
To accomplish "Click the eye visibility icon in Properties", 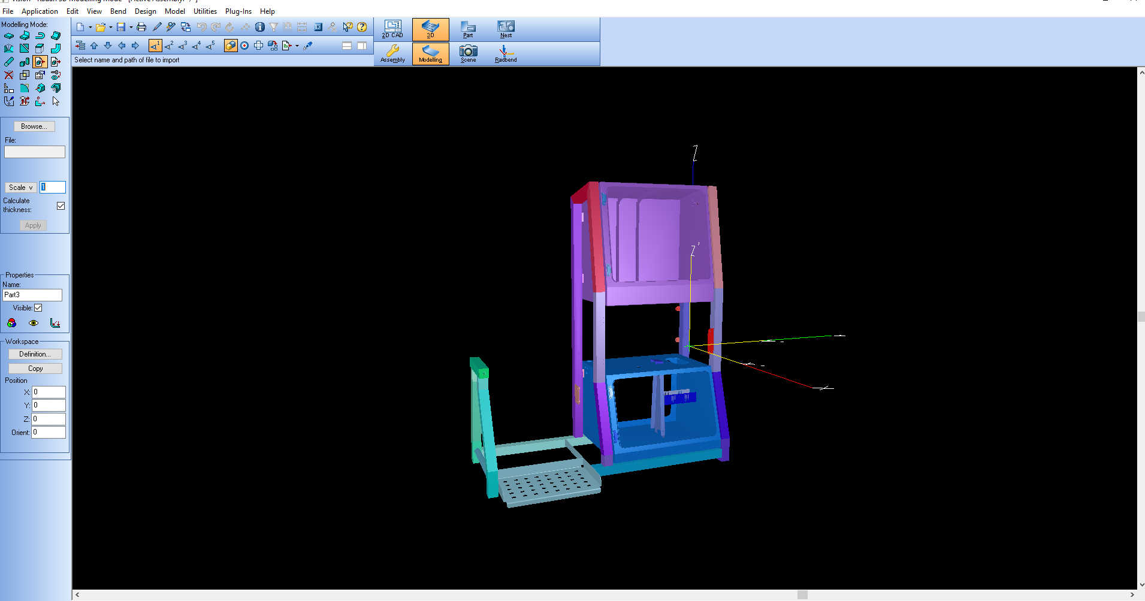I will point(34,323).
